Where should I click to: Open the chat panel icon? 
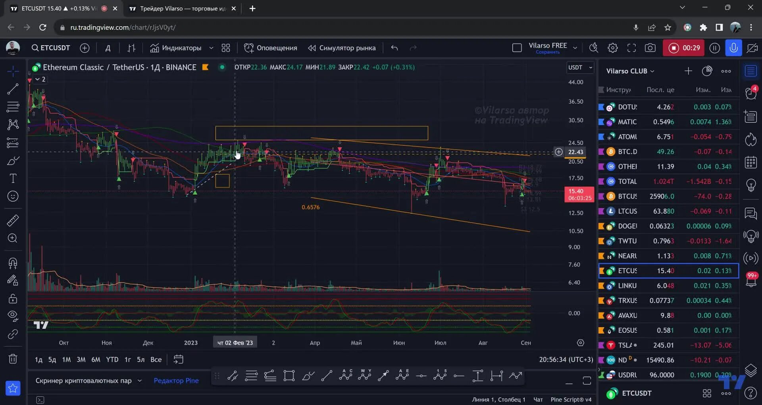[x=750, y=214]
